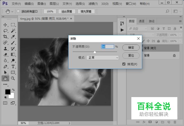
Task: Toggle pixel layer filter icon
Action: pos(152,28)
